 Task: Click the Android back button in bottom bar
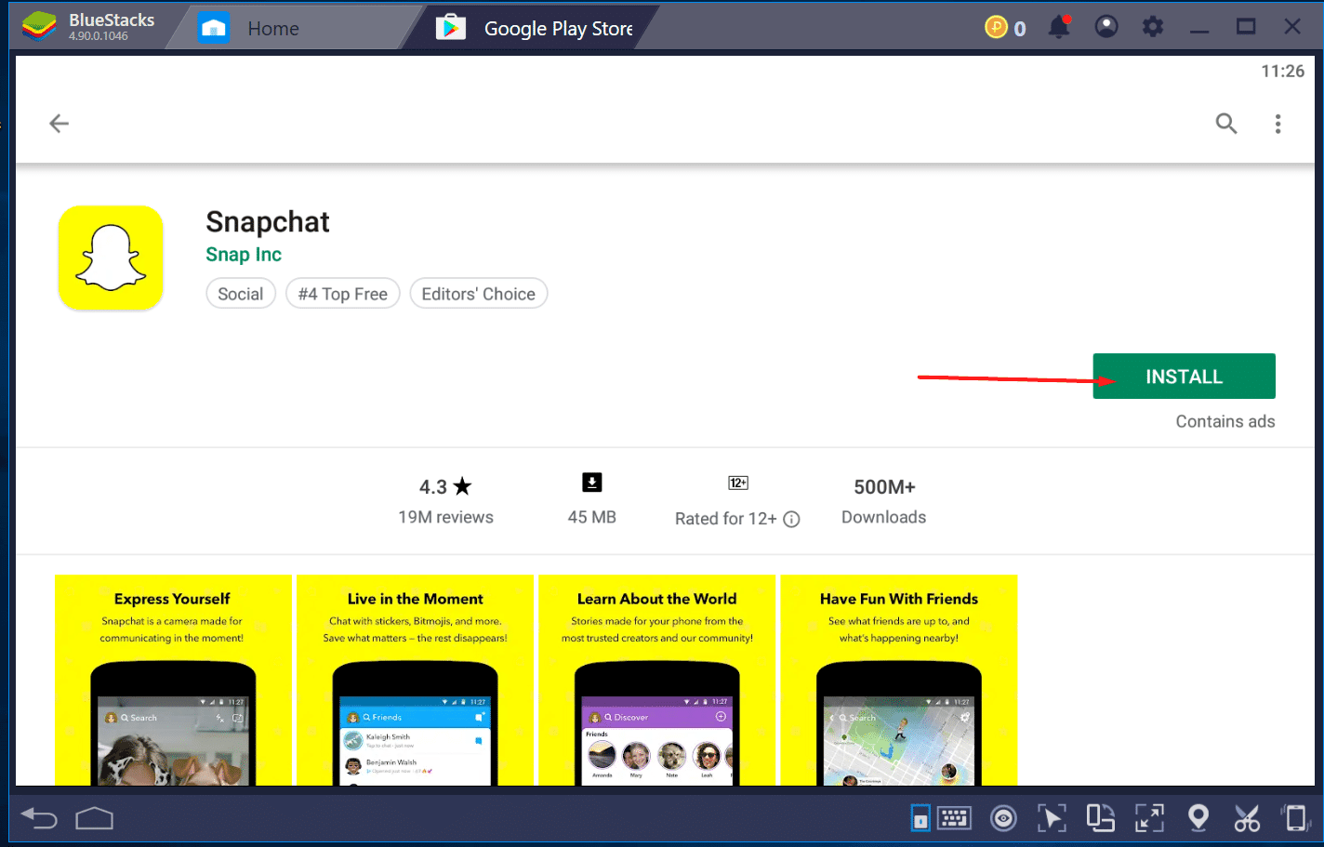(39, 818)
